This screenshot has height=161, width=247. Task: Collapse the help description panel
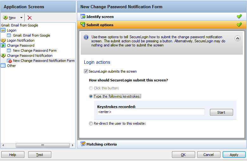[x=237, y=38]
